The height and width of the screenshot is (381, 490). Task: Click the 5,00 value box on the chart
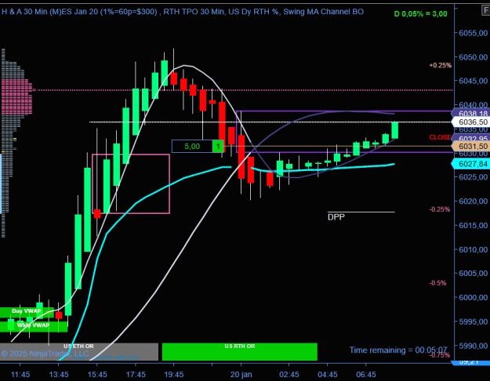192,146
